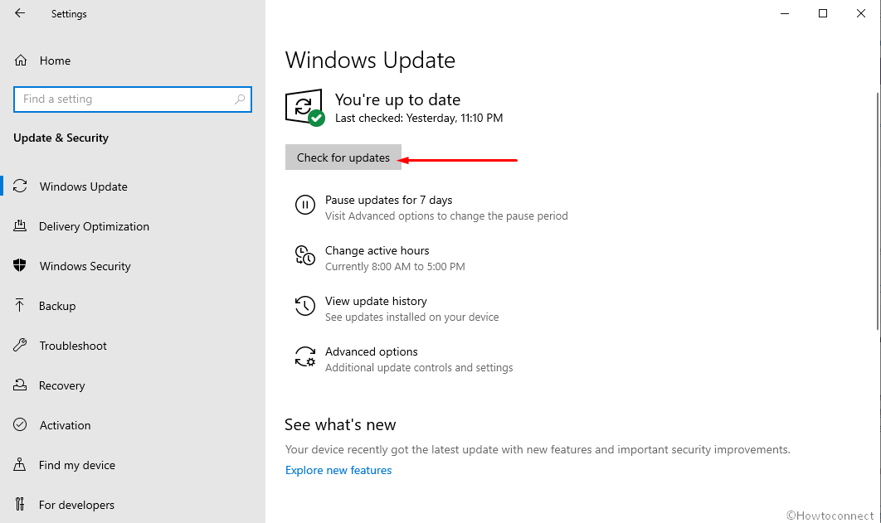This screenshot has height=523, width=881.
Task: Click the 'Update & Security' sidebar heading
Action: (61, 138)
